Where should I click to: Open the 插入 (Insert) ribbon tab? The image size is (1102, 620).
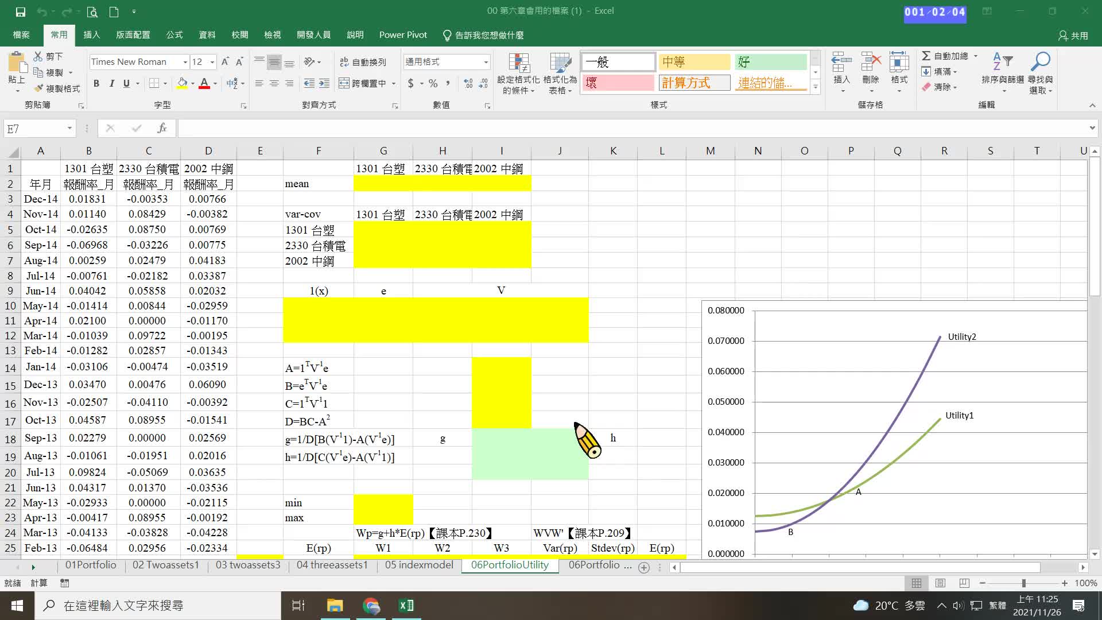(92, 35)
